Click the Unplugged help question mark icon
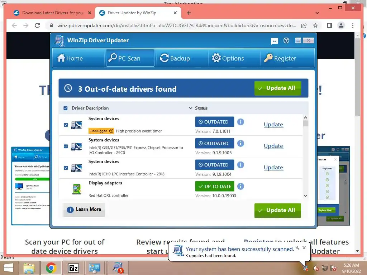The height and width of the screenshot is (275, 367). [111, 131]
